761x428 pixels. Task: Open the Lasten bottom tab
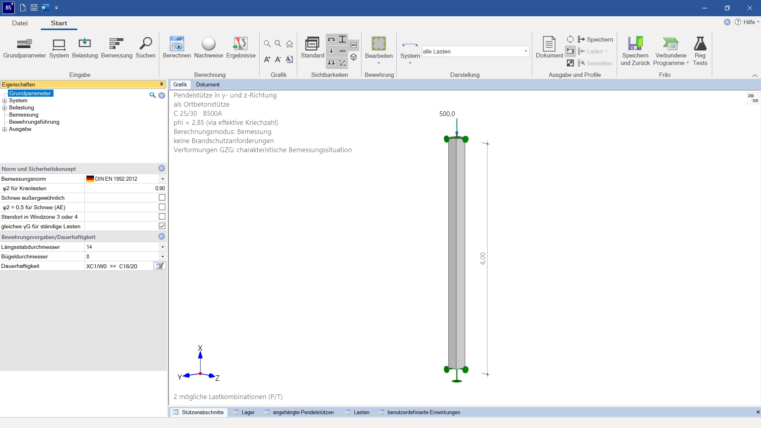pyautogui.click(x=357, y=412)
